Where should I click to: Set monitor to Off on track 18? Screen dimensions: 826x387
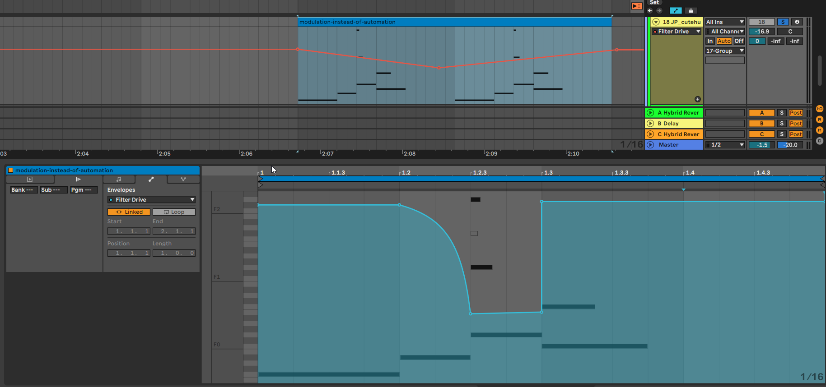click(x=739, y=41)
